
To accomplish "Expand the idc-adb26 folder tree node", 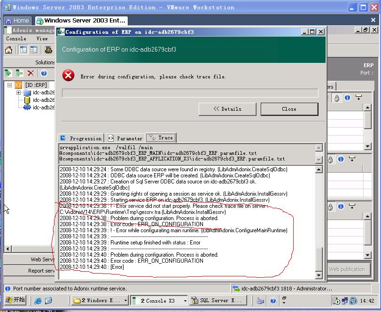I will pyautogui.click(x=19, y=92).
